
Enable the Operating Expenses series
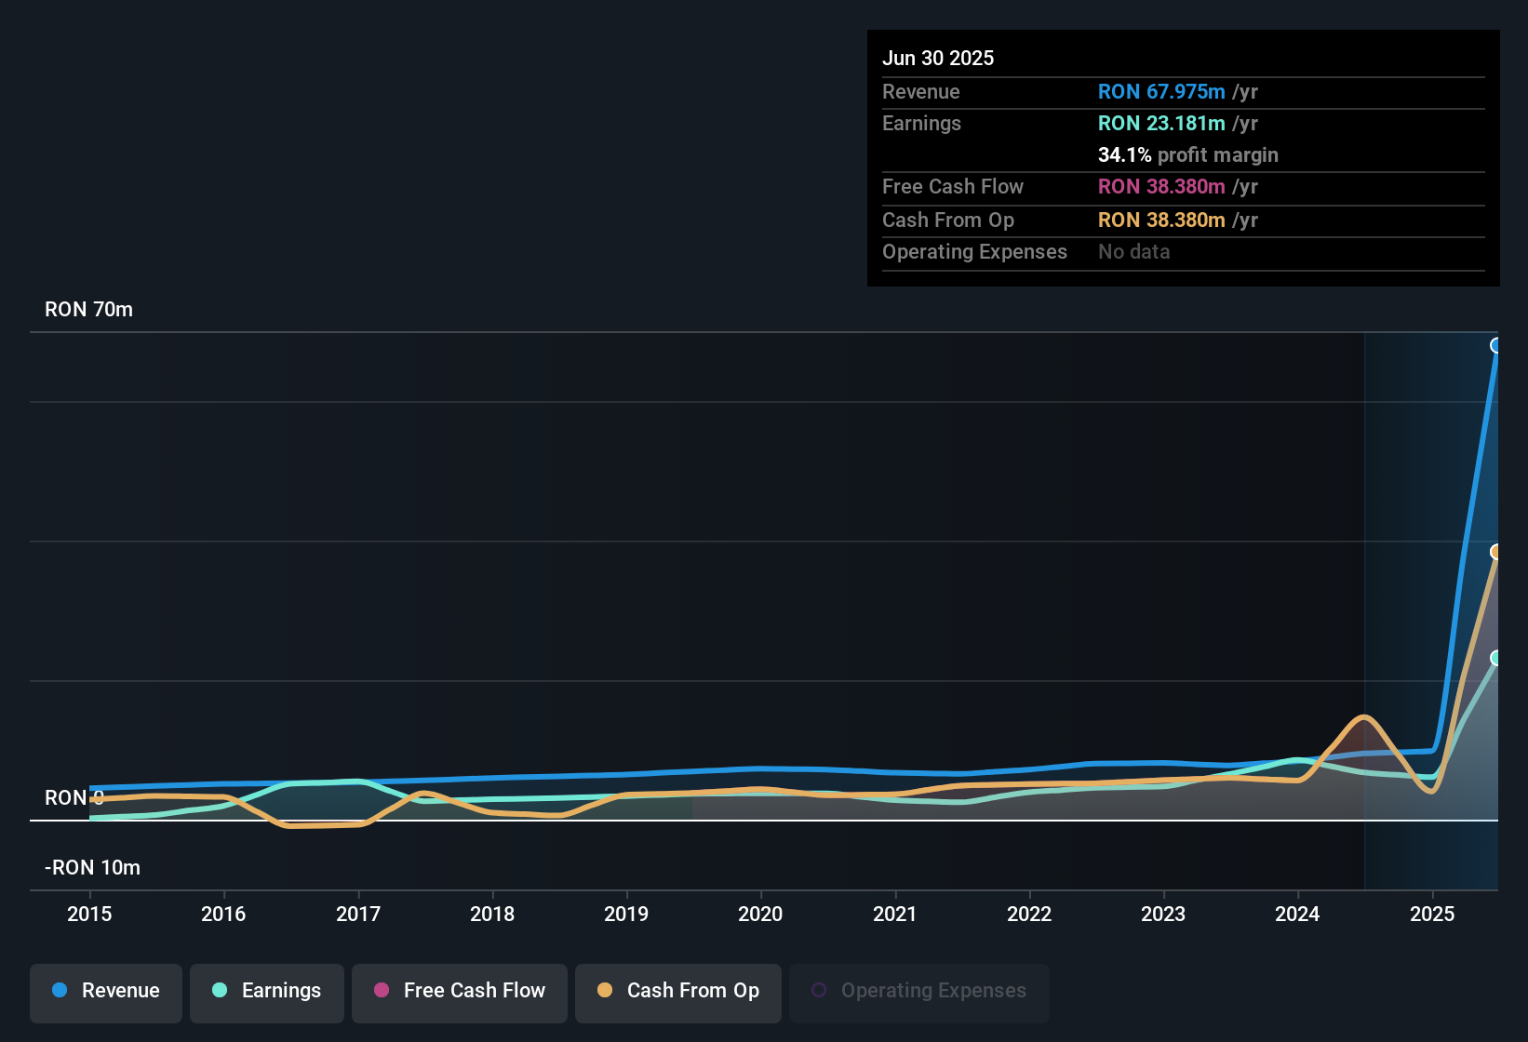918,993
